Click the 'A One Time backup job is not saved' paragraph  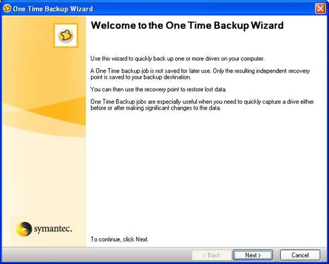click(x=200, y=74)
